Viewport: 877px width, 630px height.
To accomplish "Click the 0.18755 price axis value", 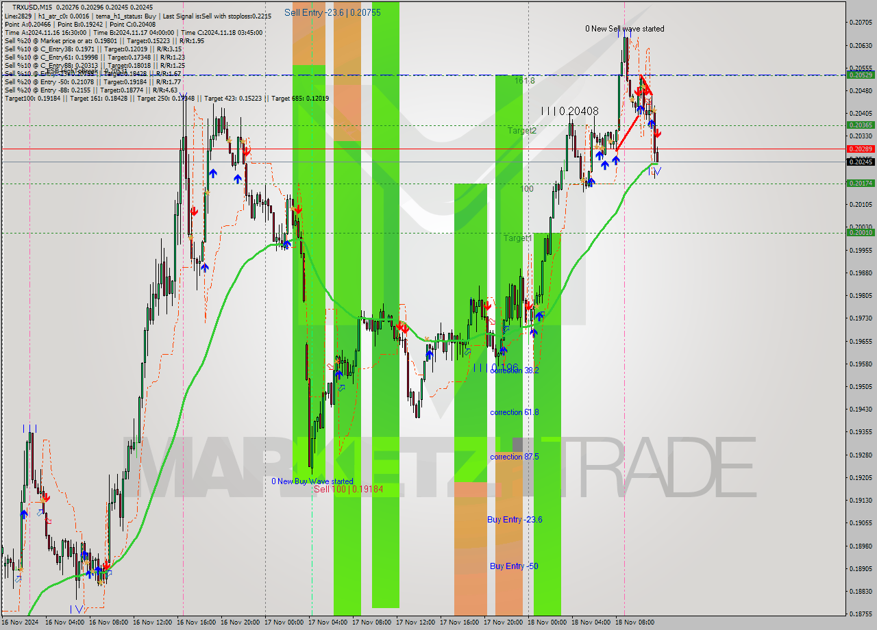I will point(861,614).
